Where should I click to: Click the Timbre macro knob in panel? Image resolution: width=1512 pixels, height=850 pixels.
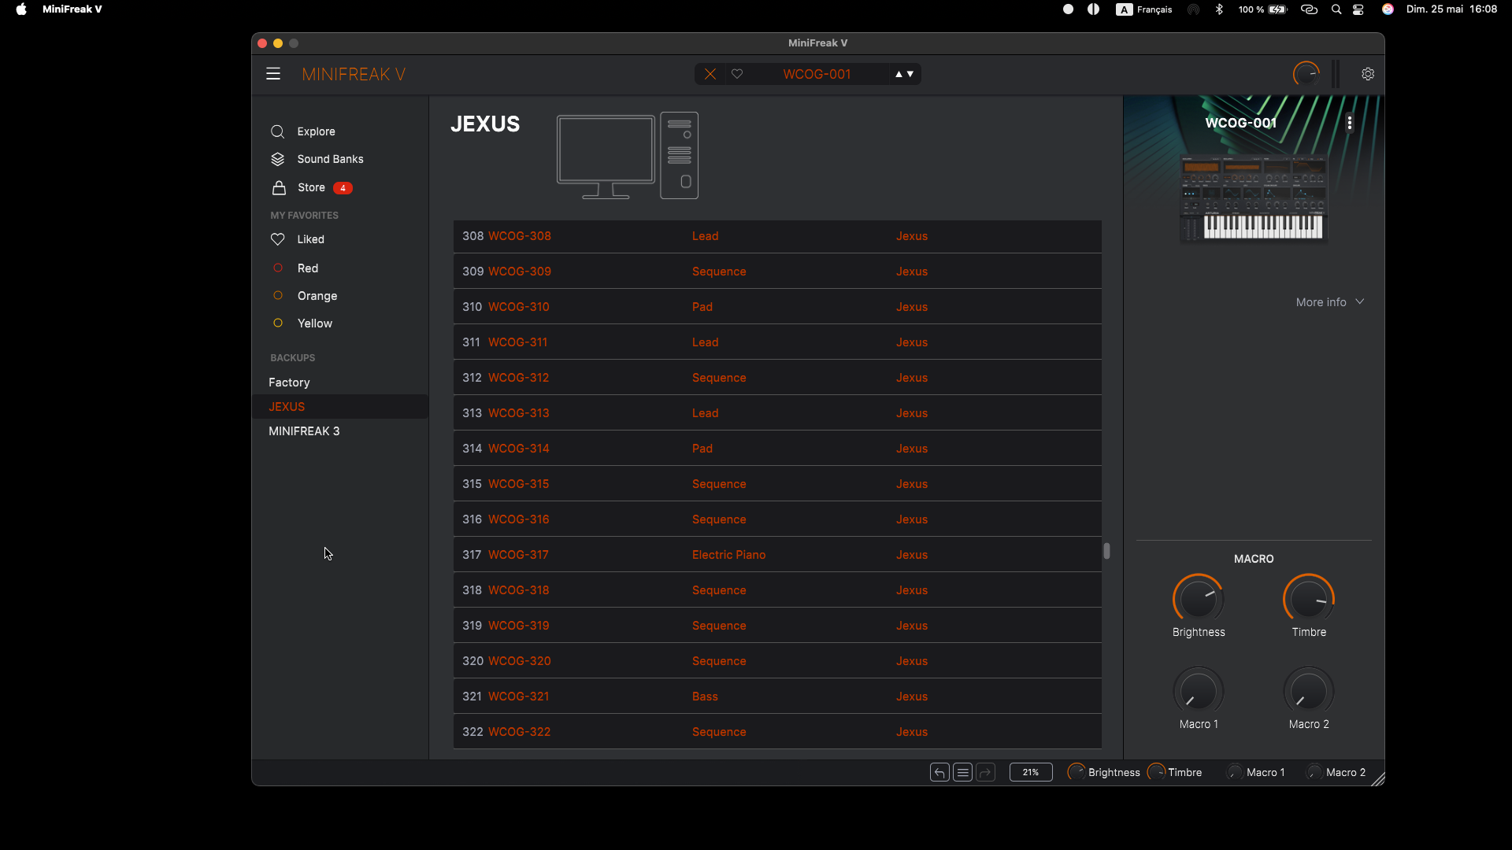click(x=1309, y=600)
